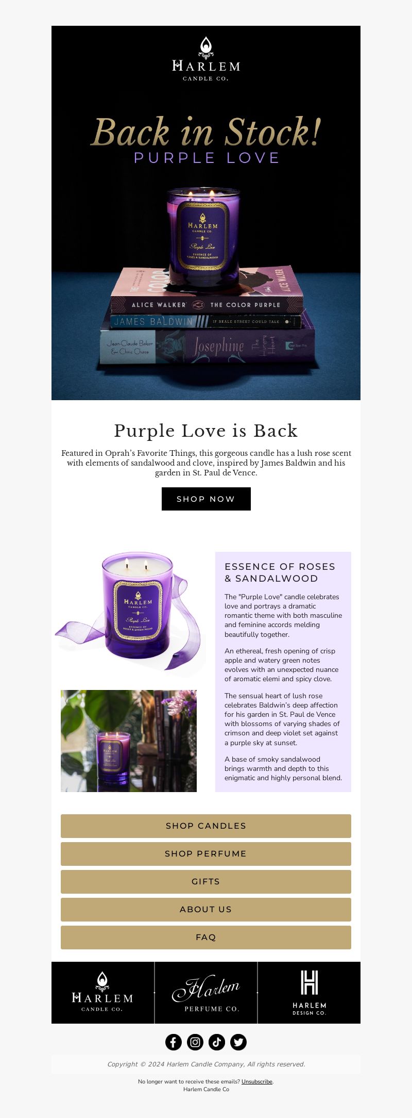The height and width of the screenshot is (1118, 412).
Task: Open the TikTok social icon
Action: coord(217,1042)
